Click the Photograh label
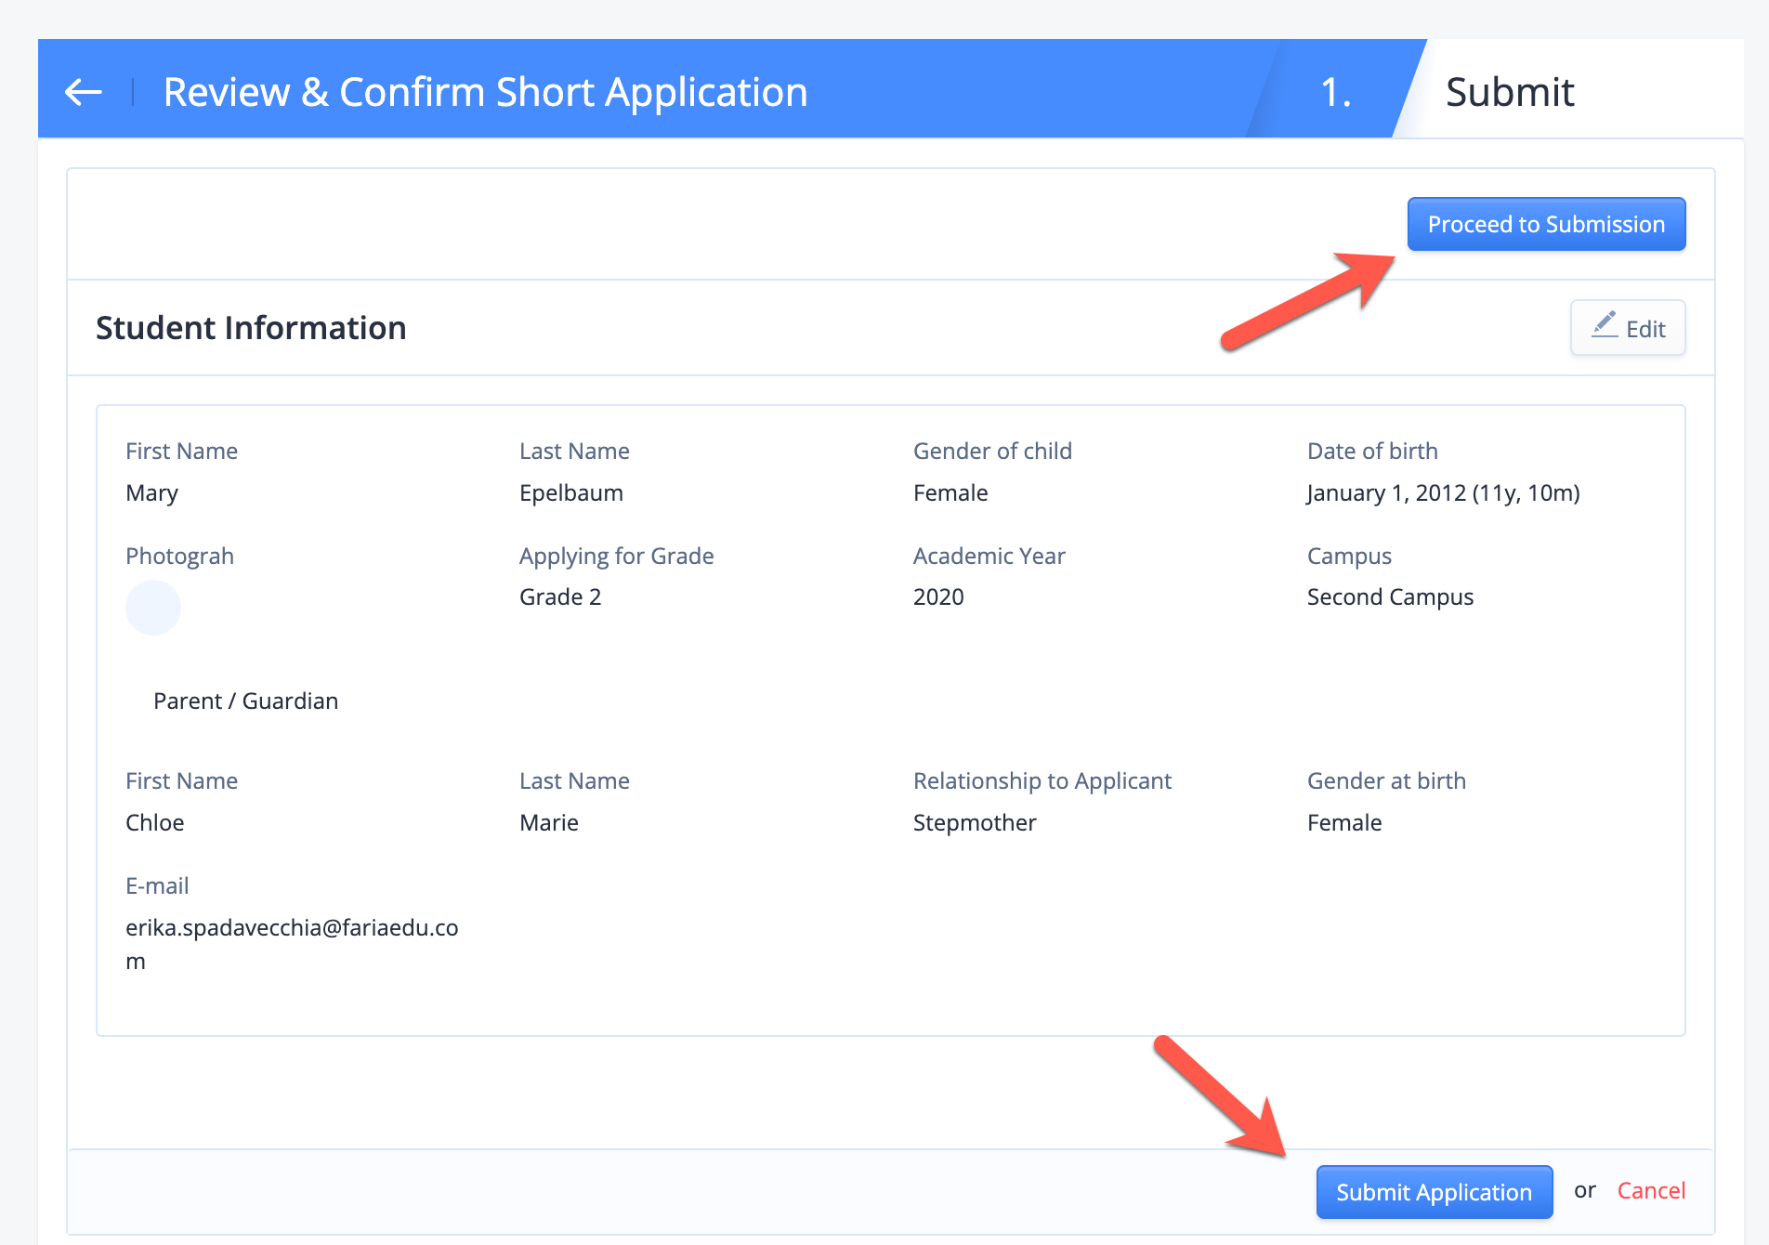1769x1245 pixels. (x=179, y=556)
